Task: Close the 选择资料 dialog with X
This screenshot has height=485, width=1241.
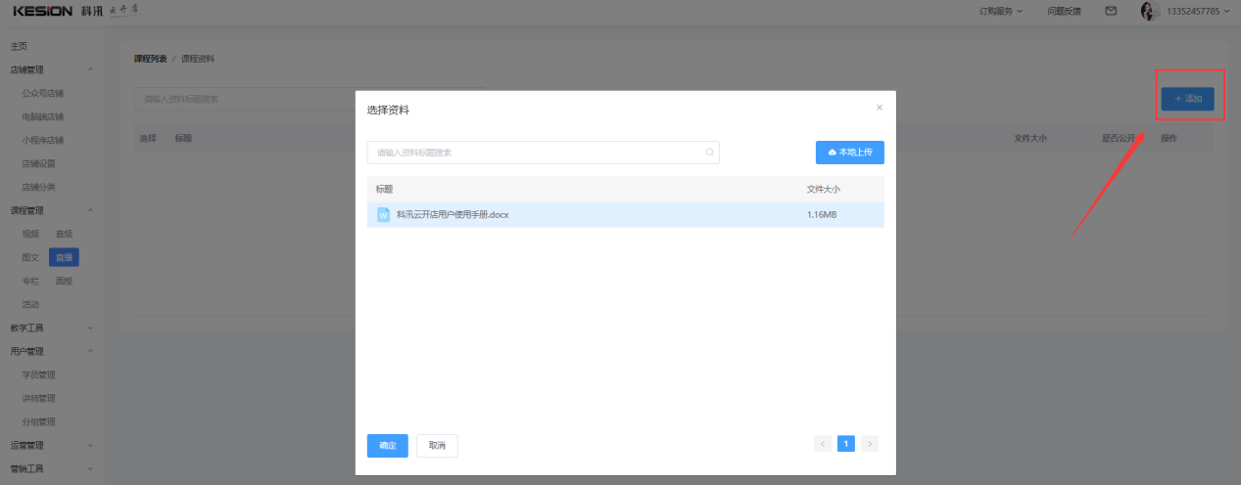Action: tap(879, 108)
